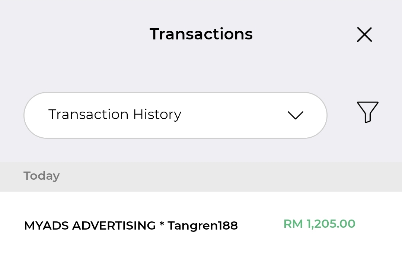Open the transaction filter funnel icon
This screenshot has width=402, height=256.
pyautogui.click(x=367, y=112)
